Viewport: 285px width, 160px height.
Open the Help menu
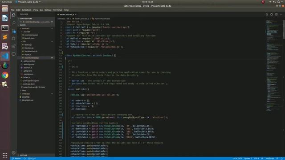pos(66,10)
